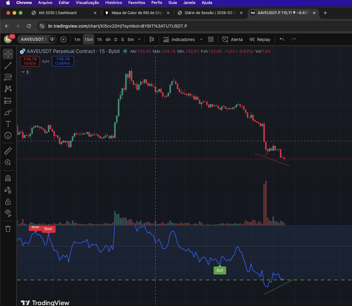The height and width of the screenshot is (306, 352).
Task: Hide all drawings with eye icon
Action: [x=8, y=213]
